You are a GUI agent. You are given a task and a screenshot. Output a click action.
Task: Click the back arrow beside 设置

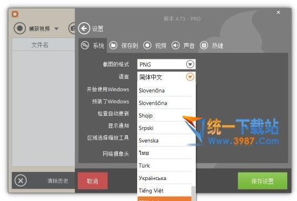point(84,29)
